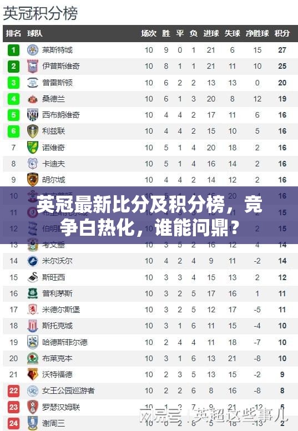Image resolution: width=298 pixels, height=431 pixels.
Task: Click the 莱斯特城 club crest icon
Action: (x=32, y=50)
